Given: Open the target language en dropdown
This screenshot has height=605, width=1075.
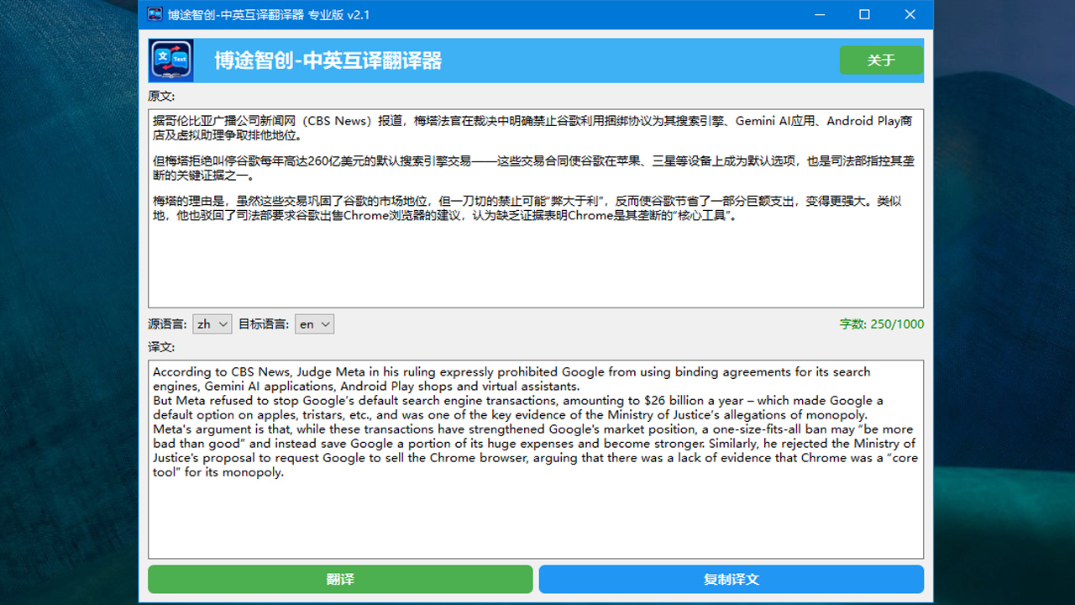Looking at the screenshot, I should coord(314,324).
